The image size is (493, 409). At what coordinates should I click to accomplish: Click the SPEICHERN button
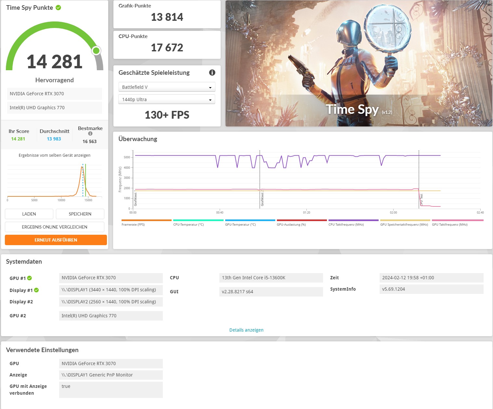[80, 214]
